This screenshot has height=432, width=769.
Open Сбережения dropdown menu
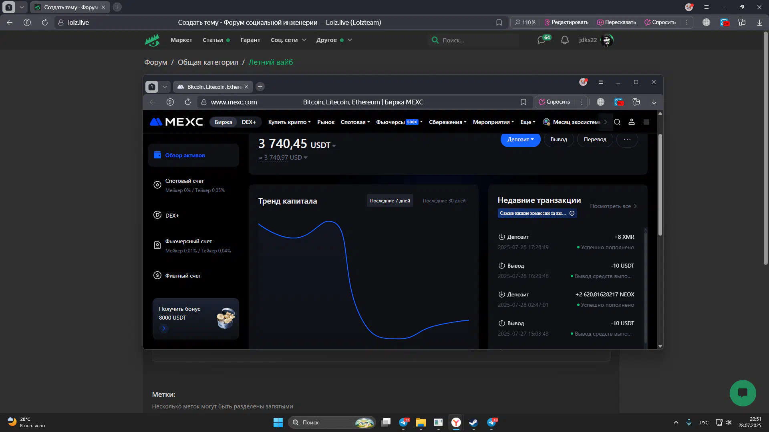(x=447, y=122)
